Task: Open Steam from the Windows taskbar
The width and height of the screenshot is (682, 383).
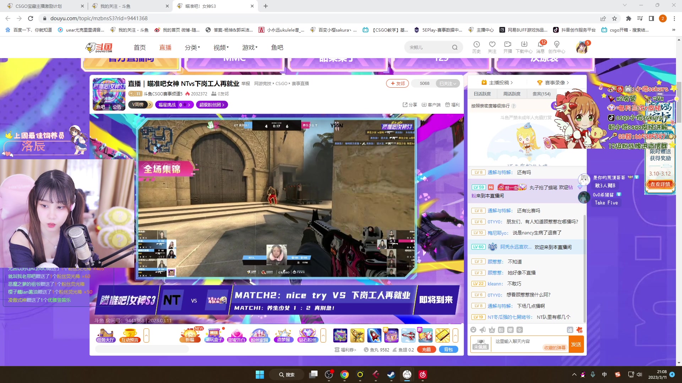Action: pyautogui.click(x=391, y=374)
